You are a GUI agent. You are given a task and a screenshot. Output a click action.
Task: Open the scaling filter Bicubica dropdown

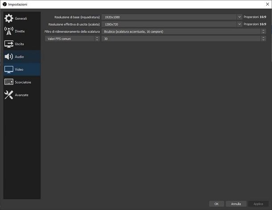184,31
